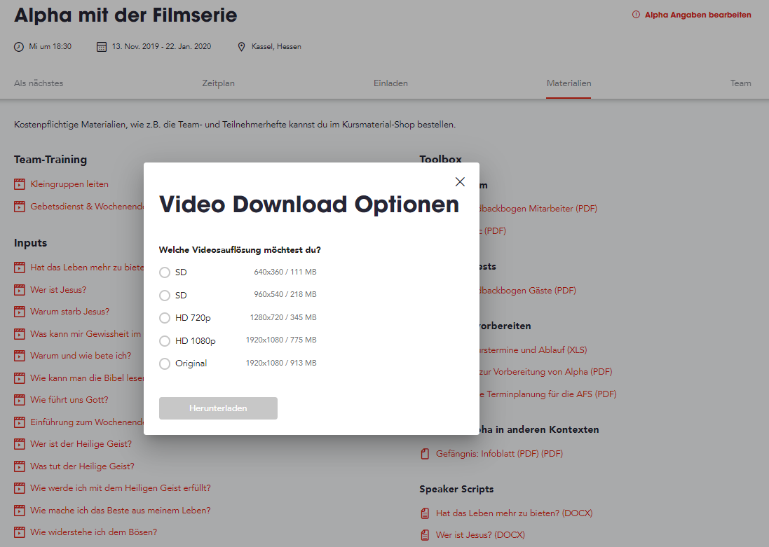Open Wer ist Jesus? (DOCX) speaker script
Image resolution: width=769 pixels, height=547 pixels.
coord(480,535)
